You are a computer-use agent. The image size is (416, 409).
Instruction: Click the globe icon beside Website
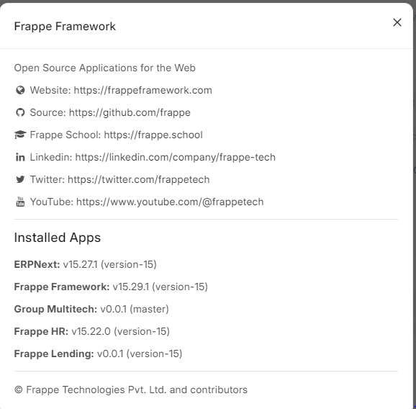[x=20, y=90]
